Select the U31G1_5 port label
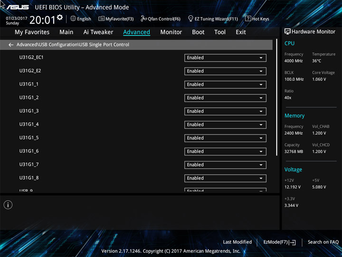This screenshot has width=342, height=257. (29, 138)
